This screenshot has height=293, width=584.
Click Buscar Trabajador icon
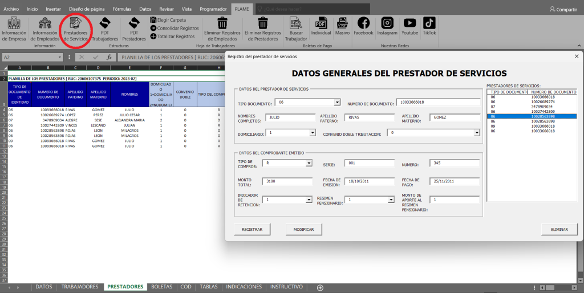pos(296,23)
